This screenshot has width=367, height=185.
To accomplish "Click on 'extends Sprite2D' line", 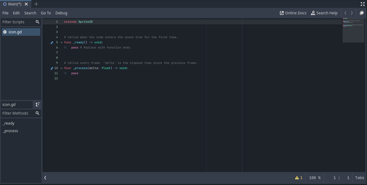I will tap(79, 22).
